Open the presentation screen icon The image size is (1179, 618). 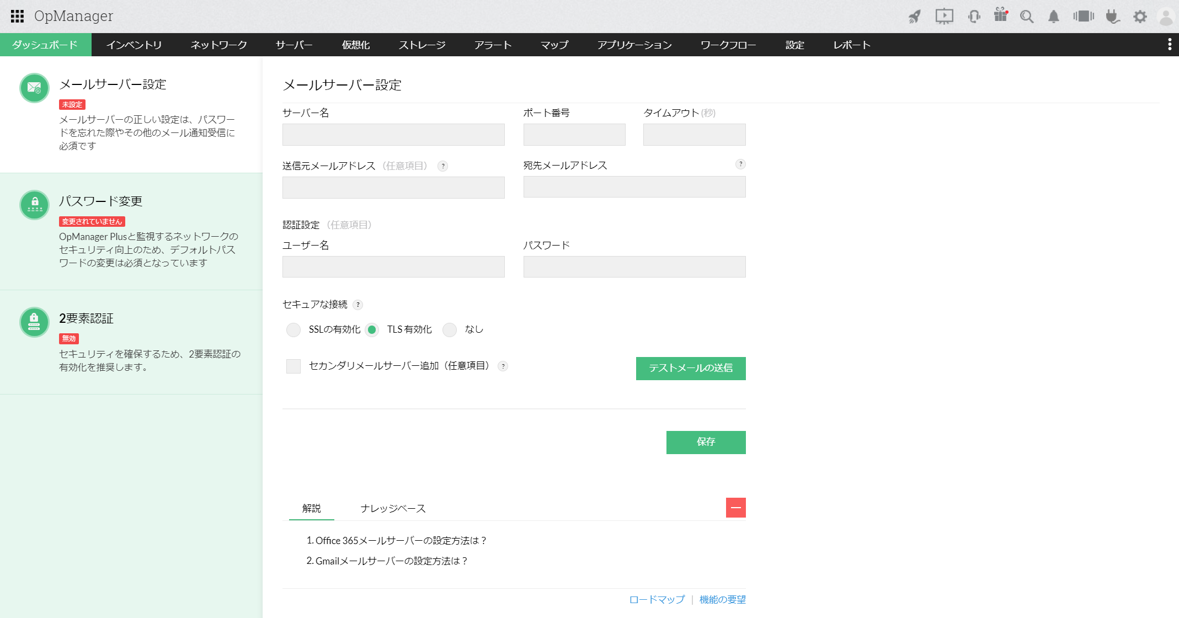pyautogui.click(x=944, y=17)
